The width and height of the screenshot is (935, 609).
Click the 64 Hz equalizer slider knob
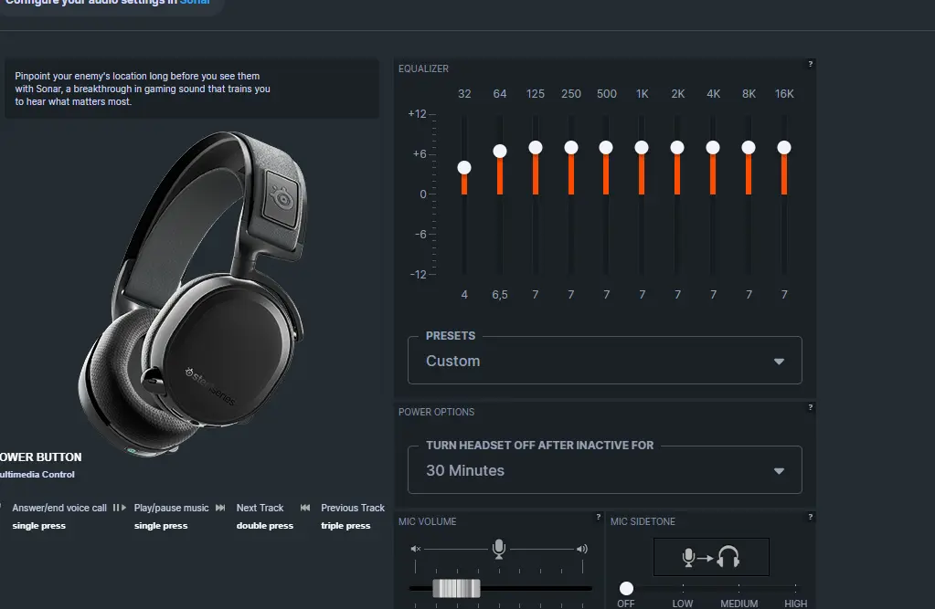click(x=500, y=151)
